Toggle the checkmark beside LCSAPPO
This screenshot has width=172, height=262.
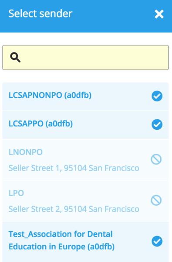[157, 124]
